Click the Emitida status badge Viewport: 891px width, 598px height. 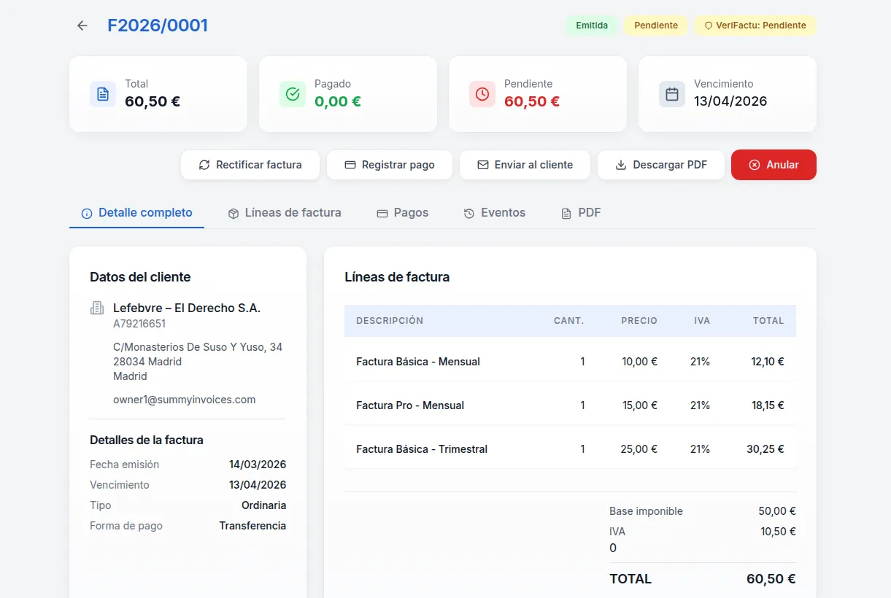click(592, 26)
